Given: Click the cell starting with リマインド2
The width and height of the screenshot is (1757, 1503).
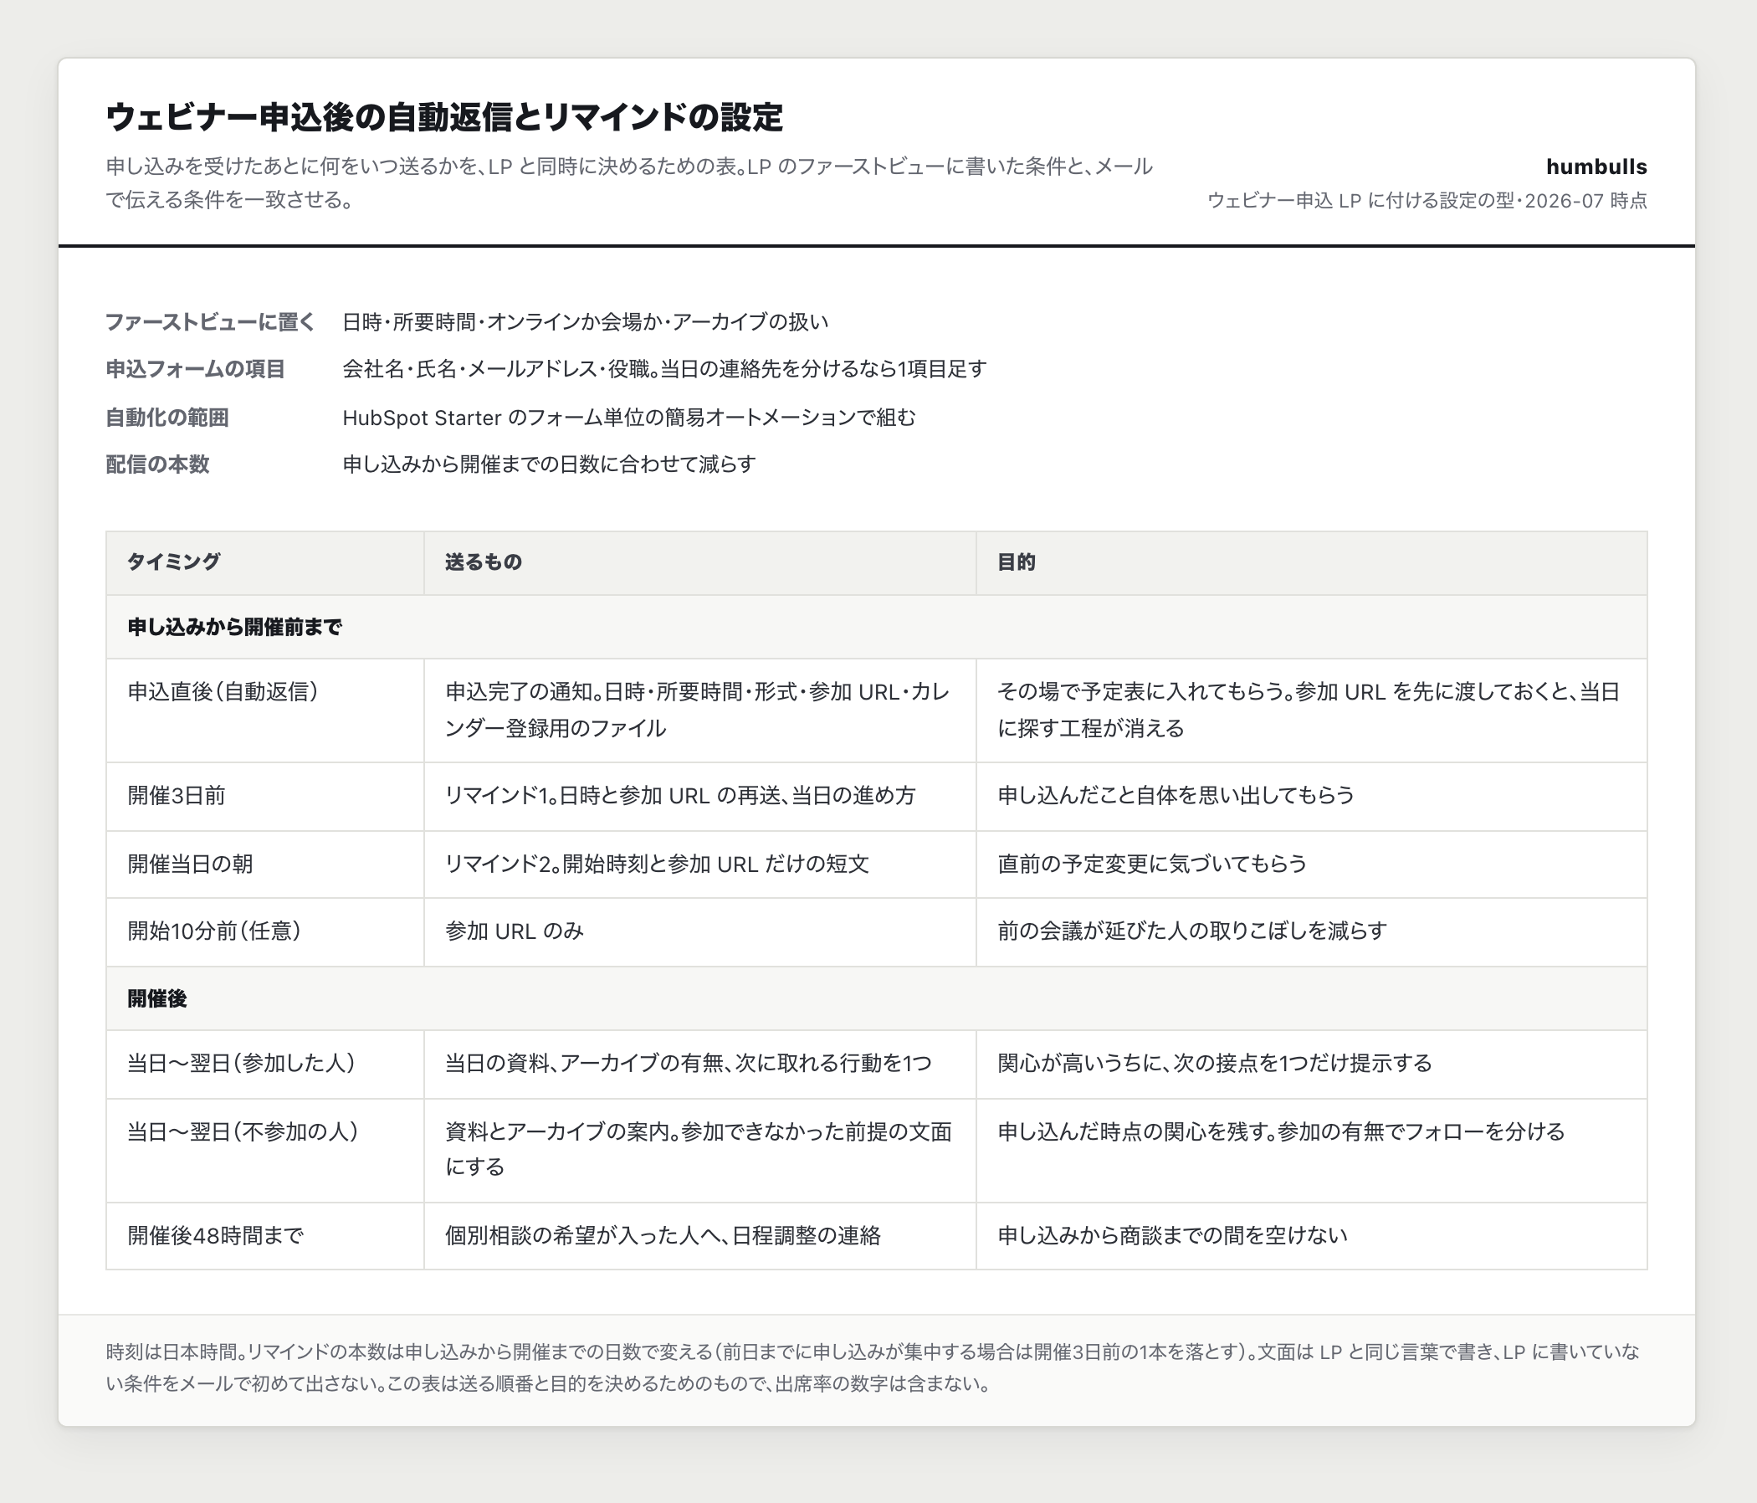Looking at the screenshot, I should tap(699, 864).
